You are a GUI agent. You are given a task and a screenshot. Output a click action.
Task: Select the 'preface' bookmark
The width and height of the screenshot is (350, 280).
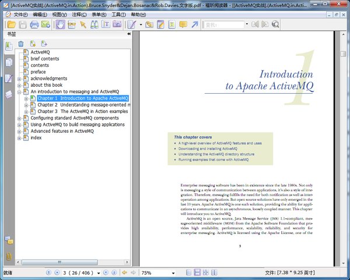tap(38, 72)
